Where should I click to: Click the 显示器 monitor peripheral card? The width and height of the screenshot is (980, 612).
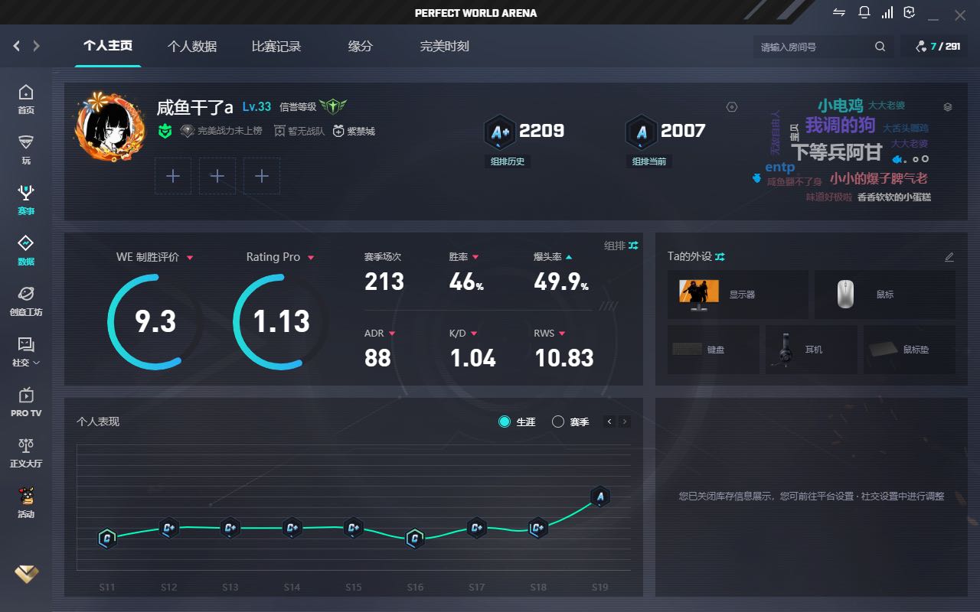pos(737,295)
